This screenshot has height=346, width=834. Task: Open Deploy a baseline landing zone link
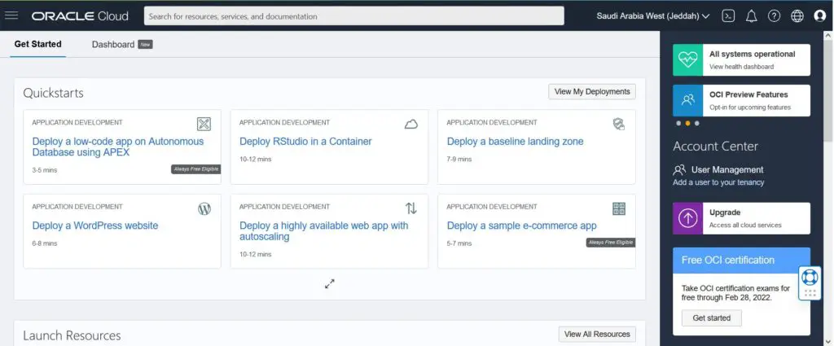click(x=515, y=142)
